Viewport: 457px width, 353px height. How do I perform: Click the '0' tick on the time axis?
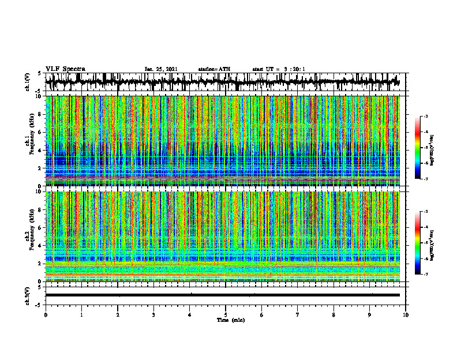[46, 315]
